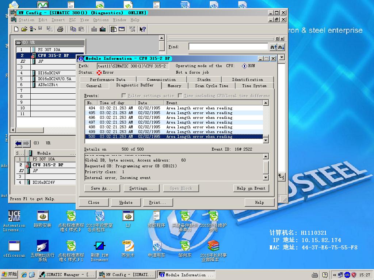Click the Find upward binoculars icon
Screen dimensions: 374x280
tap(273, 47)
